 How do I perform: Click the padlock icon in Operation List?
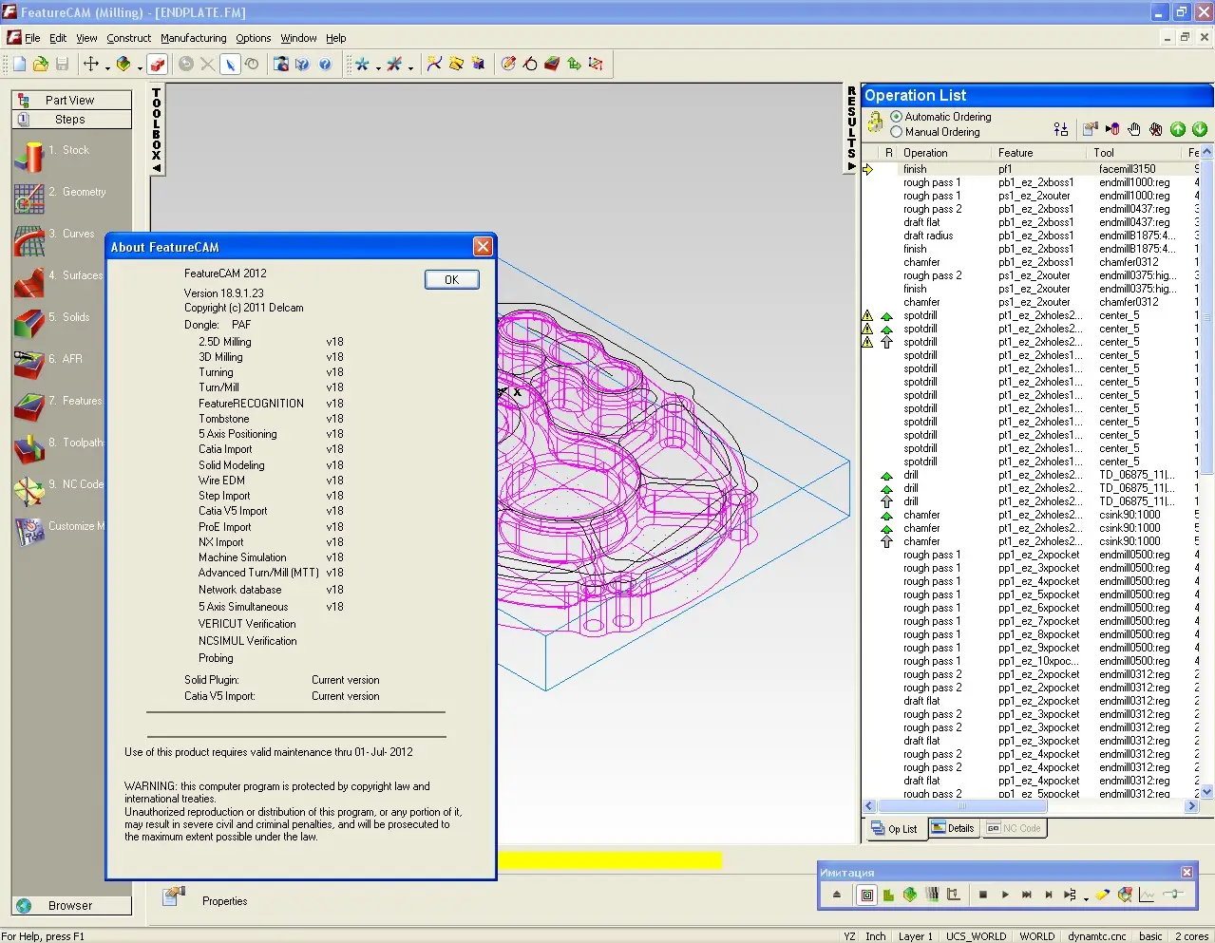[x=875, y=124]
